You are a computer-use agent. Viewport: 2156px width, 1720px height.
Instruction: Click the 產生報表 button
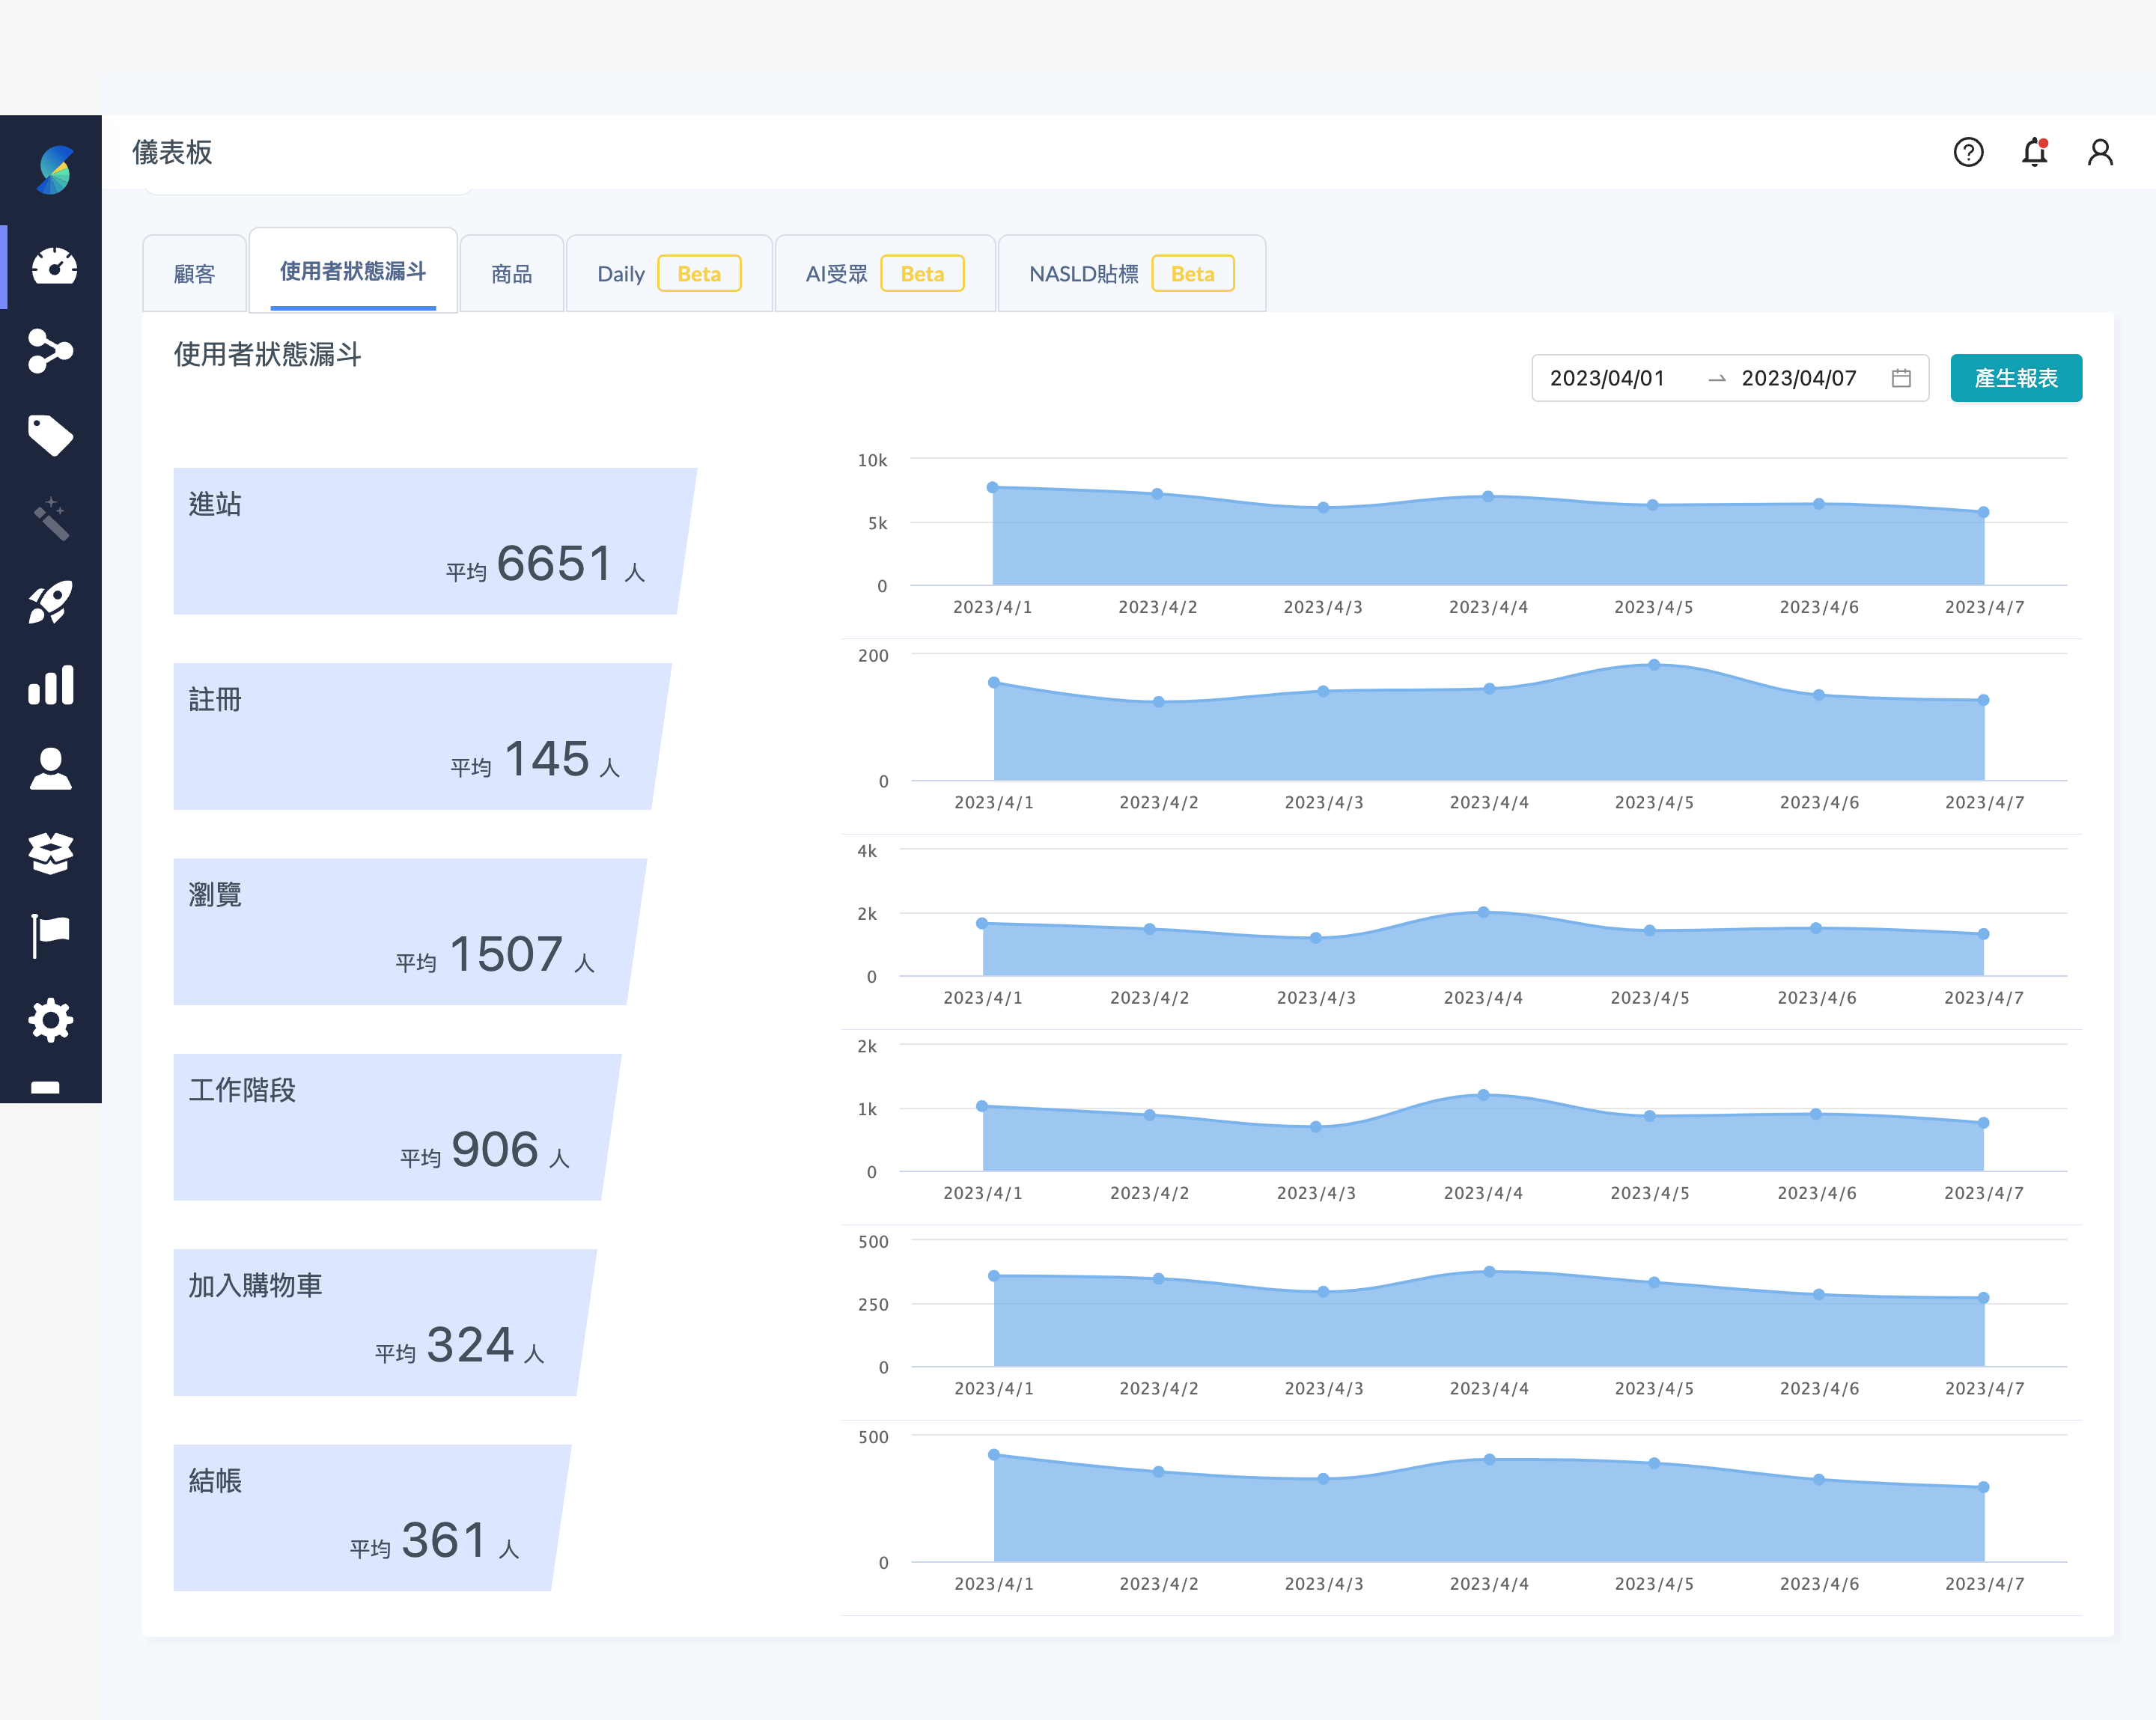tap(2015, 378)
